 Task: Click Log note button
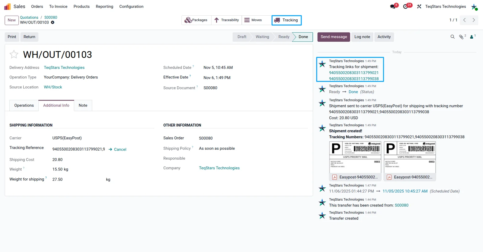click(362, 37)
